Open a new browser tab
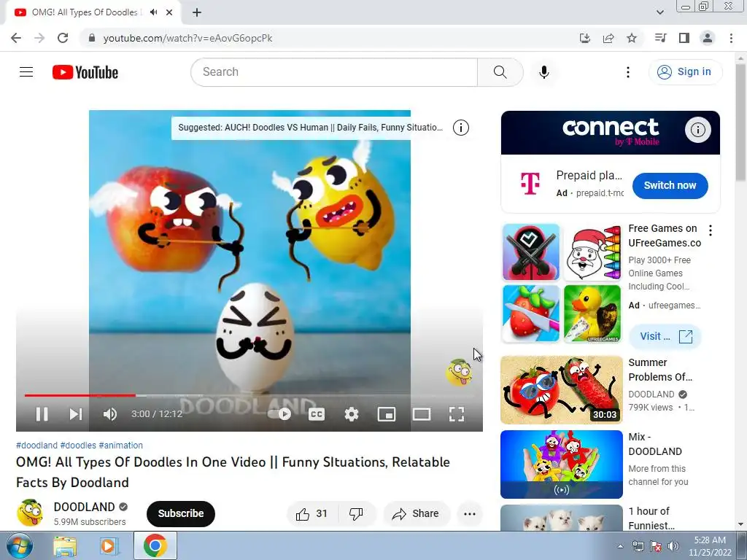747x560 pixels. [197, 13]
